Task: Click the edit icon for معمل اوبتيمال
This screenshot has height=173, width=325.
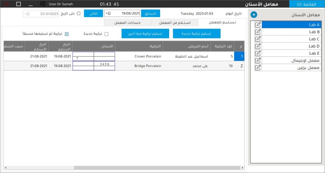Action: (x=258, y=61)
